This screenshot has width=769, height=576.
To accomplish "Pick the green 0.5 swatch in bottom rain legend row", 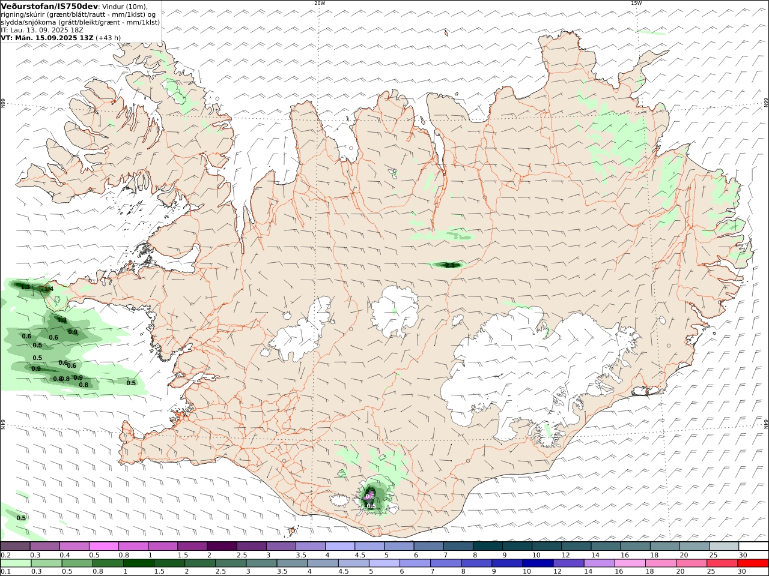I will 77,563.
